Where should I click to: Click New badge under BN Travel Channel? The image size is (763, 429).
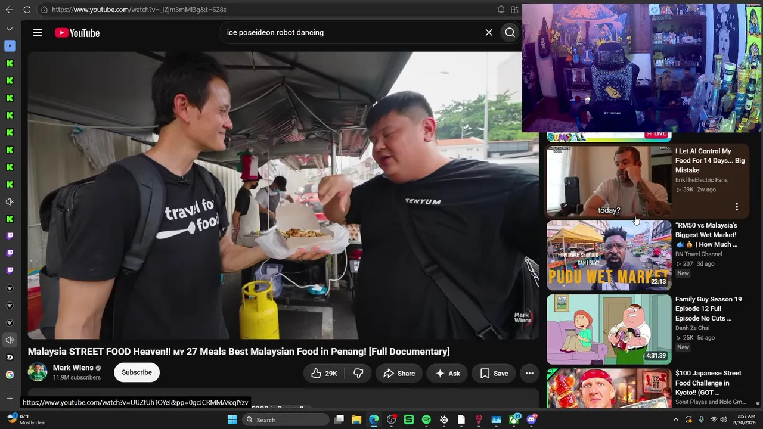[x=683, y=273]
